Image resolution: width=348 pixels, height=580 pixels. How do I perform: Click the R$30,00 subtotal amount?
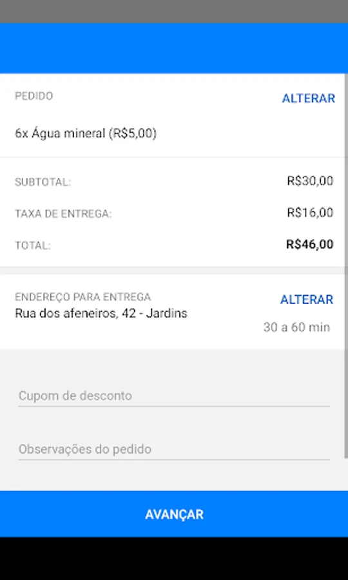(310, 181)
